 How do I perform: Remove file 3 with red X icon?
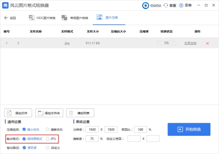pos(207,44)
